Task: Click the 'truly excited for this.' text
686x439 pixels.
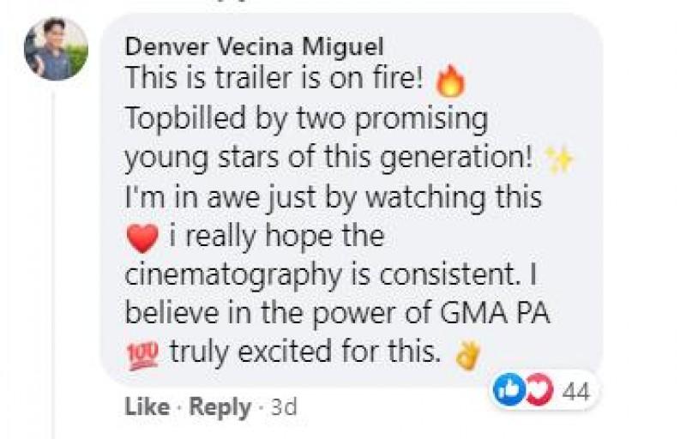Action: coord(304,352)
